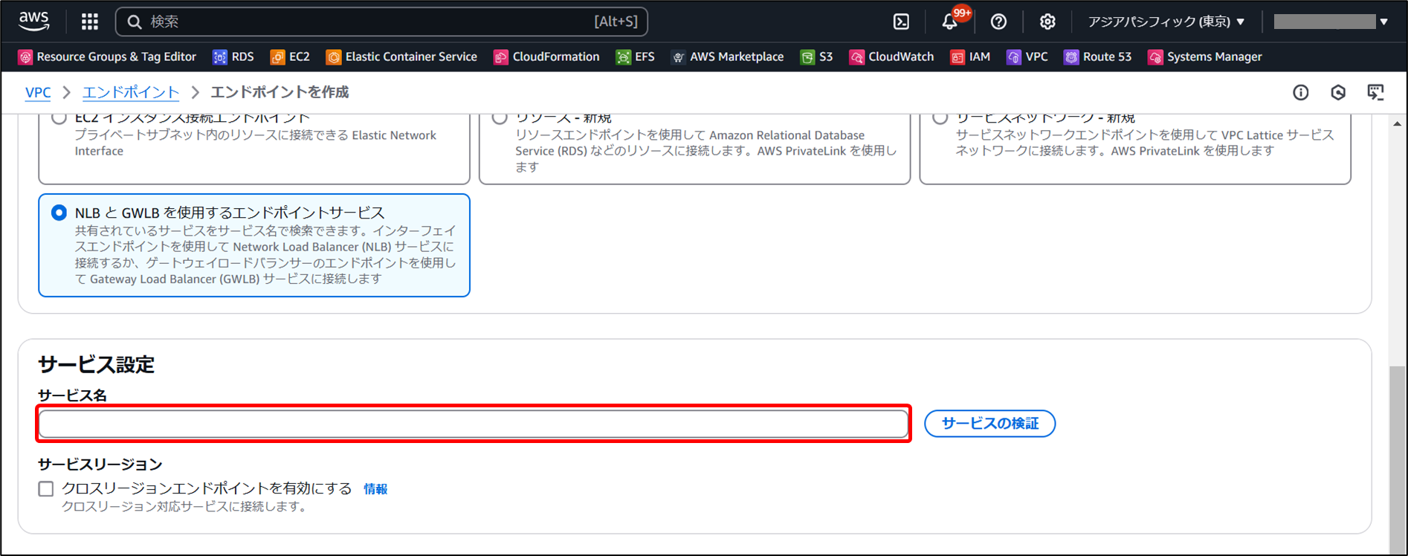This screenshot has width=1408, height=556.
Task: Click the サービス設定 heading
Action: 97,364
